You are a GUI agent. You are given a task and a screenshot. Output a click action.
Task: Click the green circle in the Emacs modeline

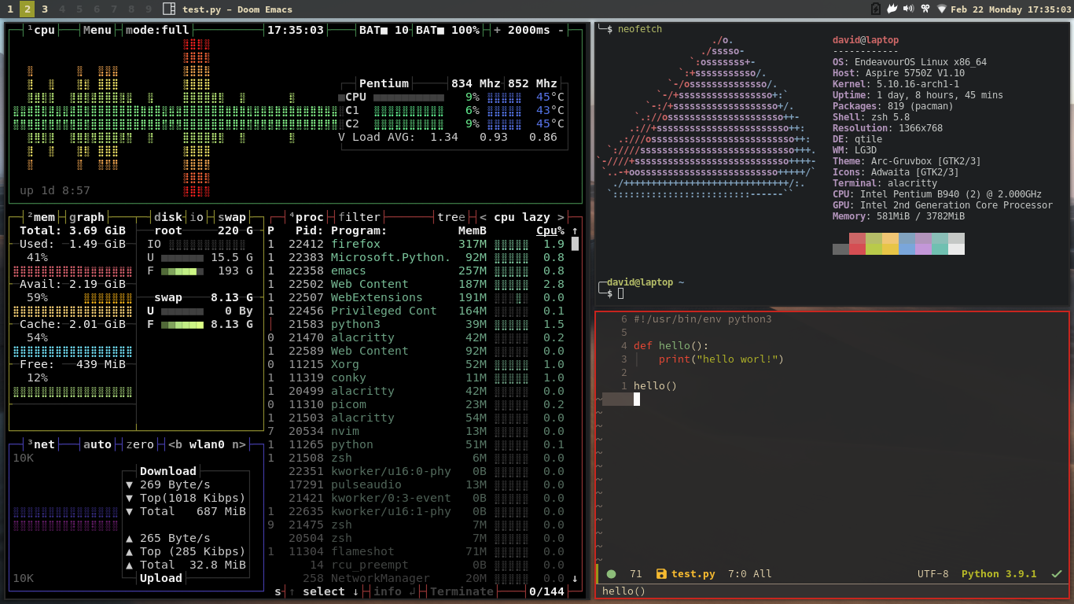point(612,574)
